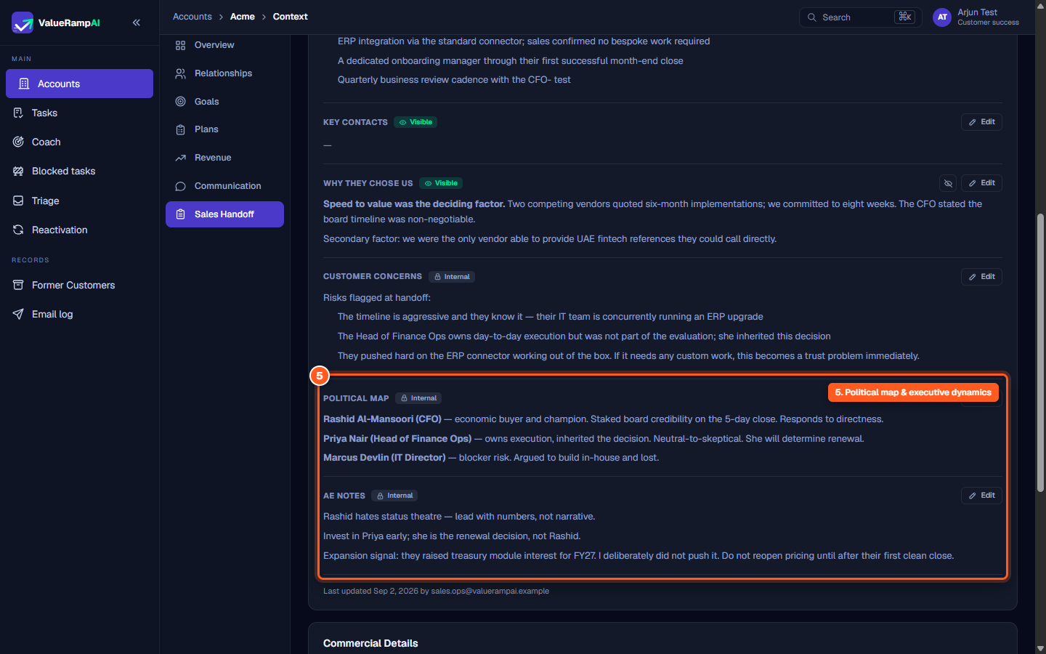The image size is (1046, 654).
Task: Select the 'WHY THEY CHOSE US' heading
Action: point(368,183)
